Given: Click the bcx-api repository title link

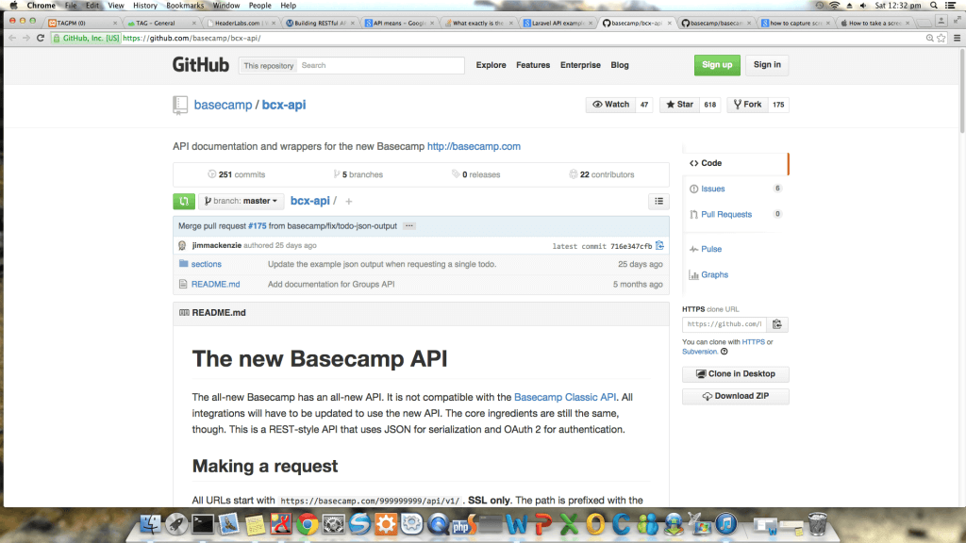Looking at the screenshot, I should 284,105.
